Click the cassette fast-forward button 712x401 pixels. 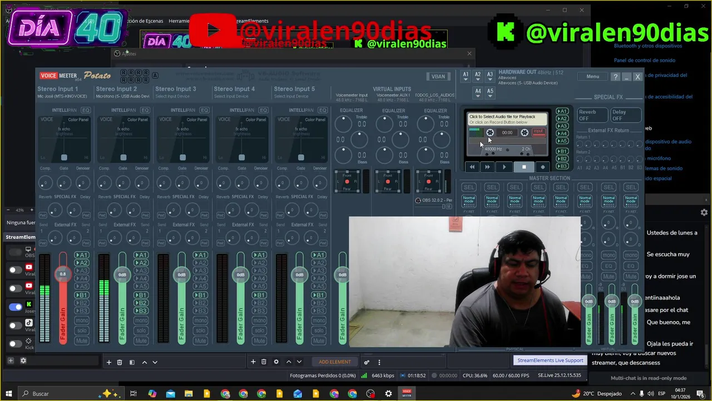(x=488, y=167)
